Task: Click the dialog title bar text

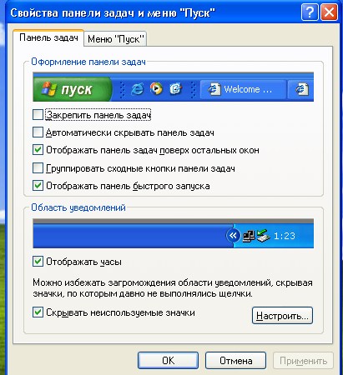Action: [113, 13]
